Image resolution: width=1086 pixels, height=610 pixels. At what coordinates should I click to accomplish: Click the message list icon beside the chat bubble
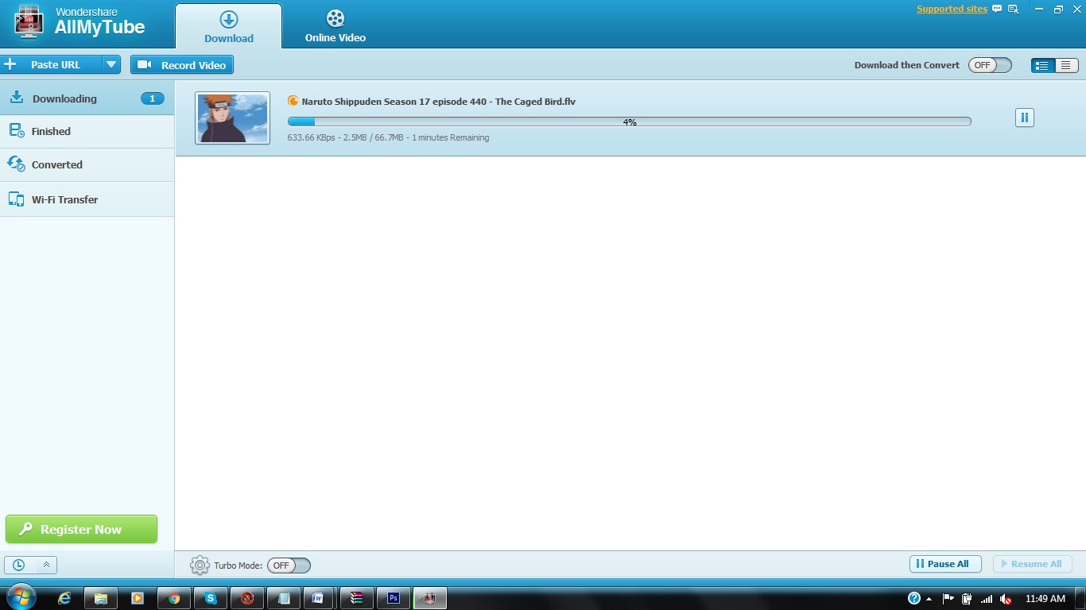pyautogui.click(x=1014, y=10)
